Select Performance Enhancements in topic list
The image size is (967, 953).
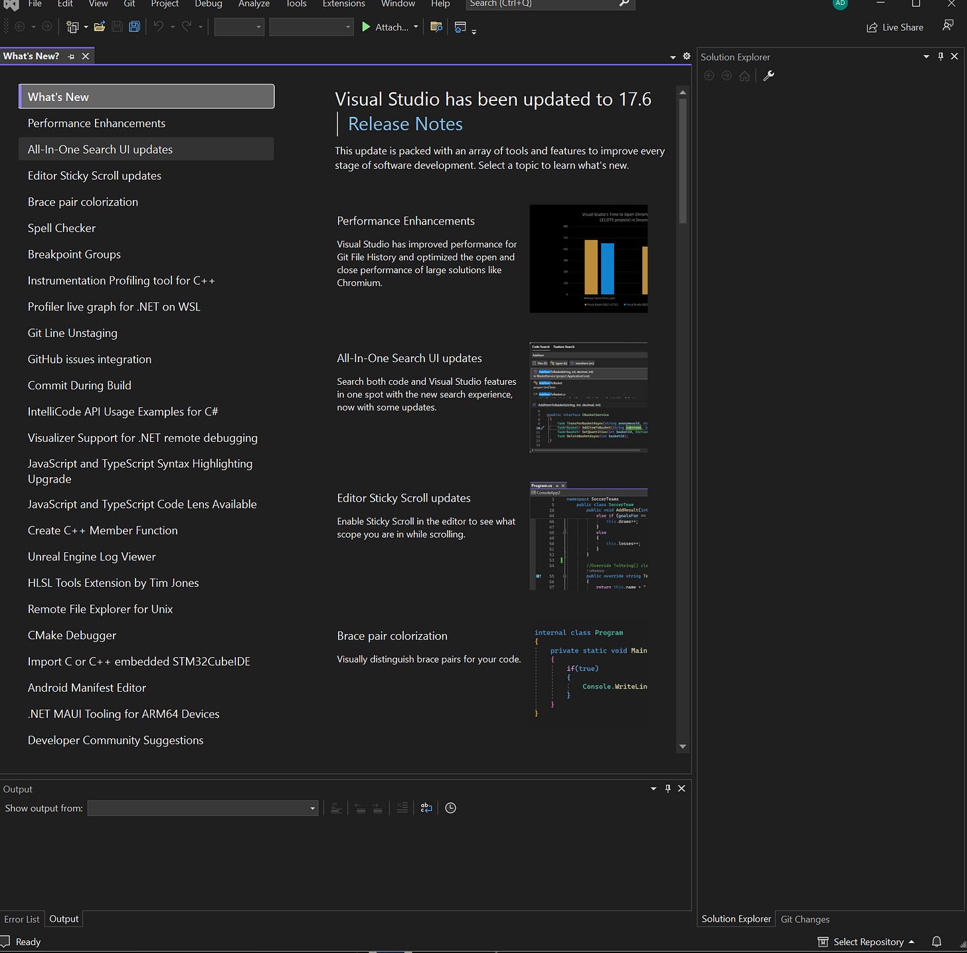[x=146, y=123]
